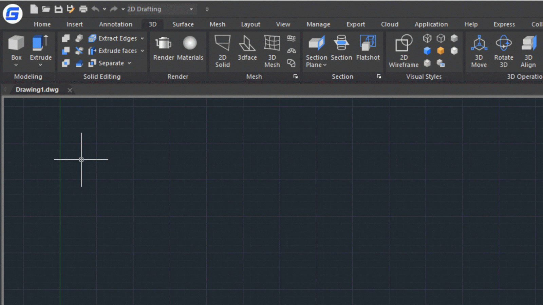The height and width of the screenshot is (305, 543).
Task: Close the Drawing1.dwg tab
Action: pyautogui.click(x=70, y=90)
